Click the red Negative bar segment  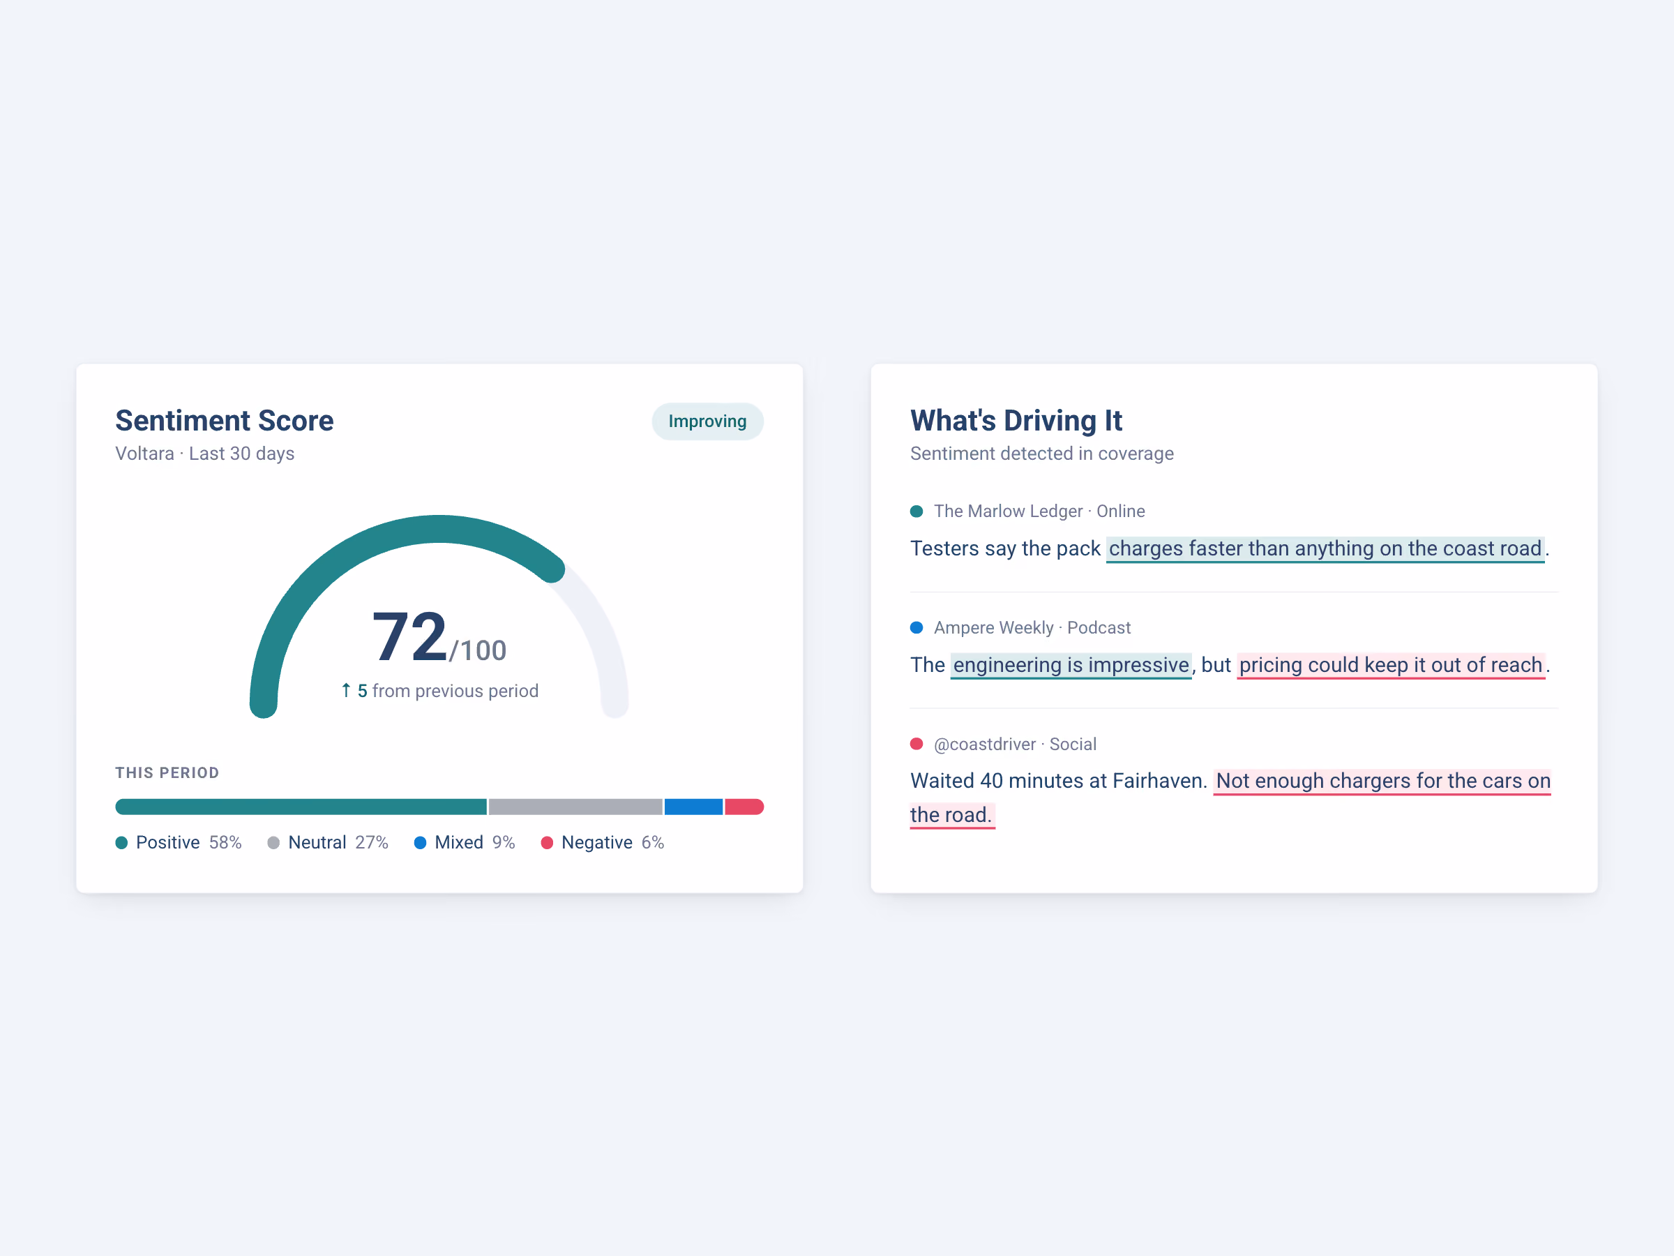(744, 807)
